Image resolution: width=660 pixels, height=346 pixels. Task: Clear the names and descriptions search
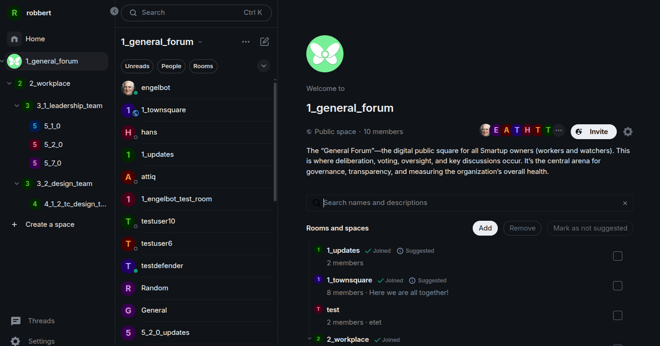[625, 203]
